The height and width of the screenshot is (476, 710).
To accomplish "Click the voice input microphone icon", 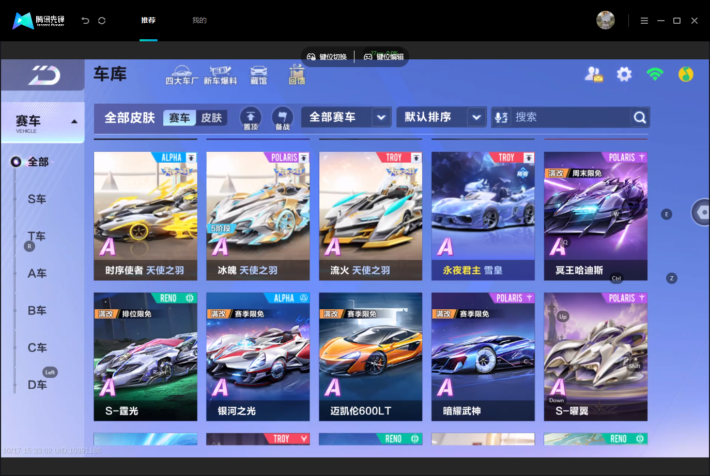I will click(x=501, y=118).
